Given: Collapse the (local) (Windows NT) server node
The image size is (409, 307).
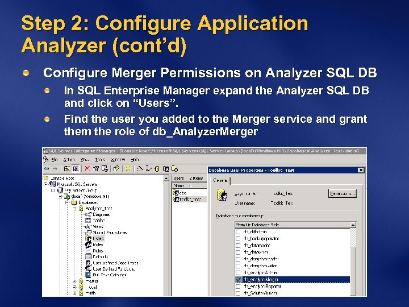Looking at the screenshot, I should coord(60,196).
